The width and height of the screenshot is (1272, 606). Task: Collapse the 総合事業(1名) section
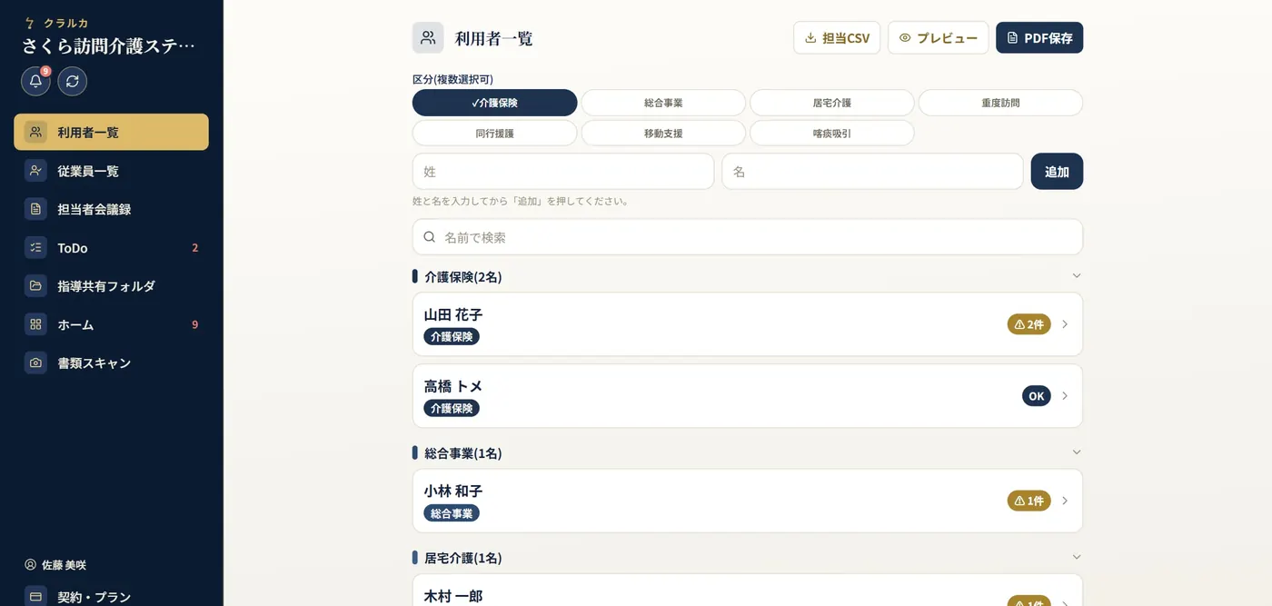[1077, 452]
